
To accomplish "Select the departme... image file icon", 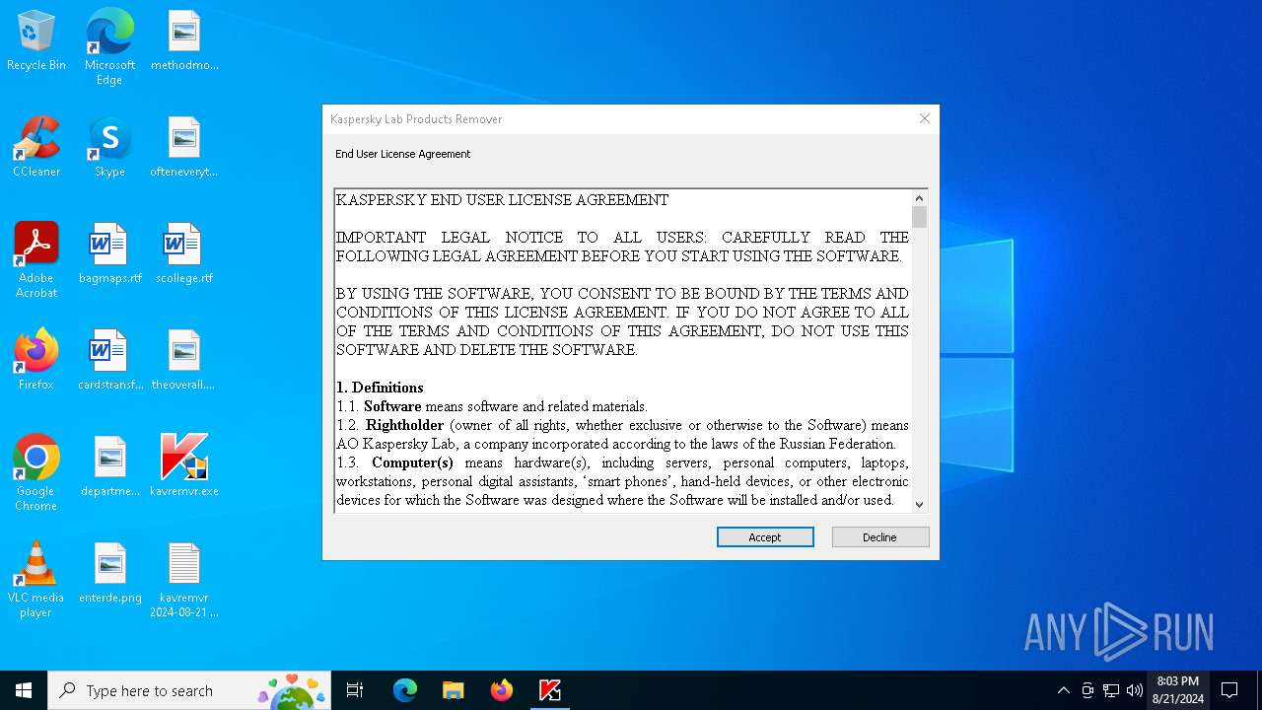I will click(109, 467).
